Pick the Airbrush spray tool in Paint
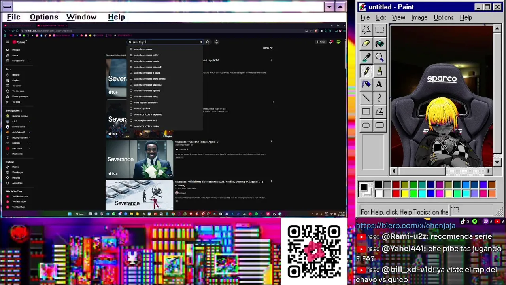 tap(366, 84)
